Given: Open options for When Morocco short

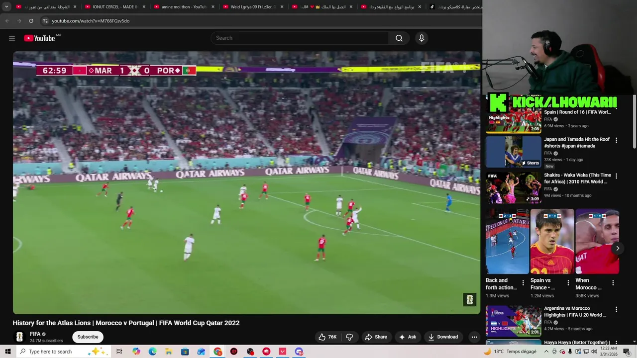Looking at the screenshot, I should pyautogui.click(x=613, y=283).
